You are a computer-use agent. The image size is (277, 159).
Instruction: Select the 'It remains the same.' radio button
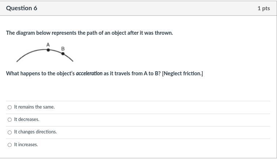(x=10, y=107)
